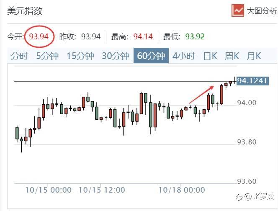This screenshot has width=278, height=211.
Task: Click the 94.1241 current price label
Action: click(252, 81)
